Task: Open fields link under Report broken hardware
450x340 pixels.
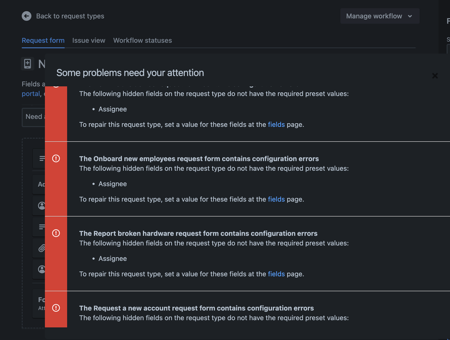Action: [276, 274]
